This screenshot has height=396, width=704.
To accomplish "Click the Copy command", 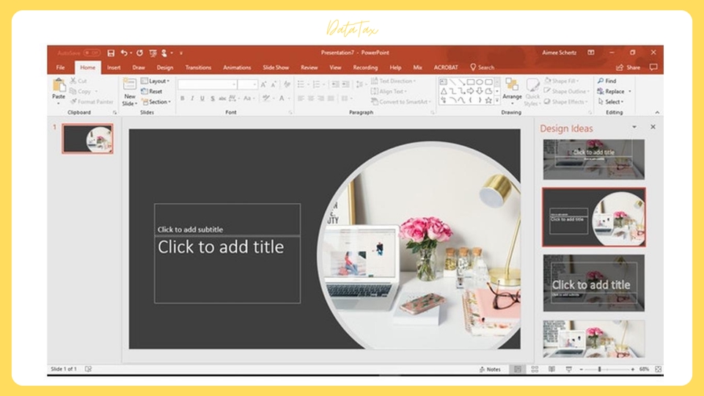I will coord(81,91).
